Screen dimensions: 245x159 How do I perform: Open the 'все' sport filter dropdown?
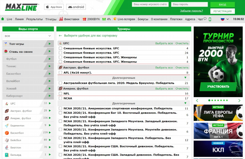click(28, 36)
